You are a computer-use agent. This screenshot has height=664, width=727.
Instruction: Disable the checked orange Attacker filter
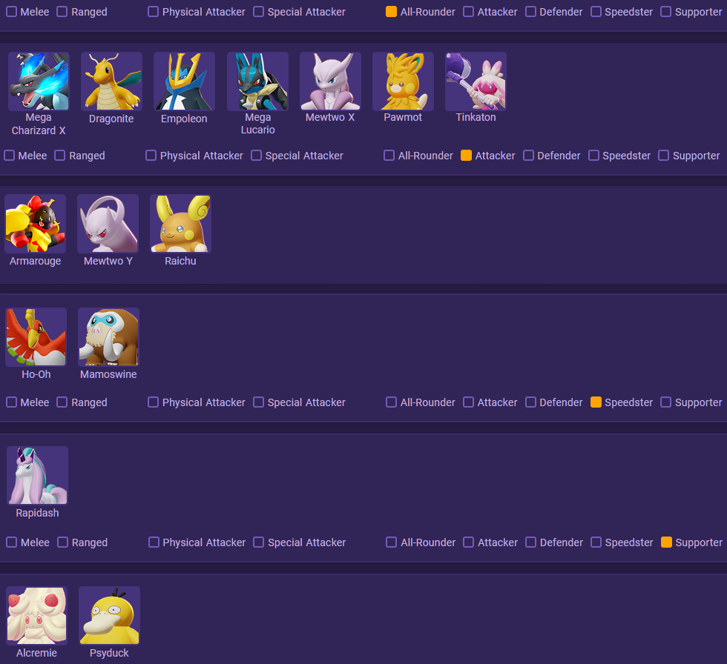466,155
